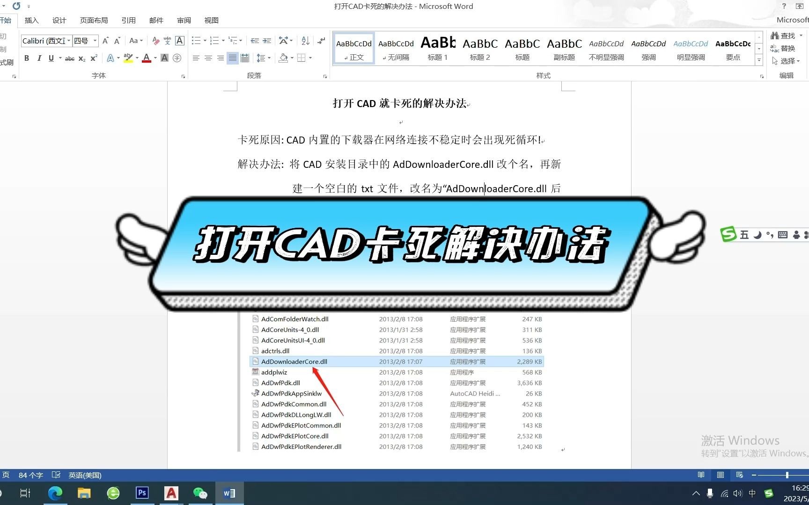Toggle justify paragraph alignment

[x=233, y=58]
